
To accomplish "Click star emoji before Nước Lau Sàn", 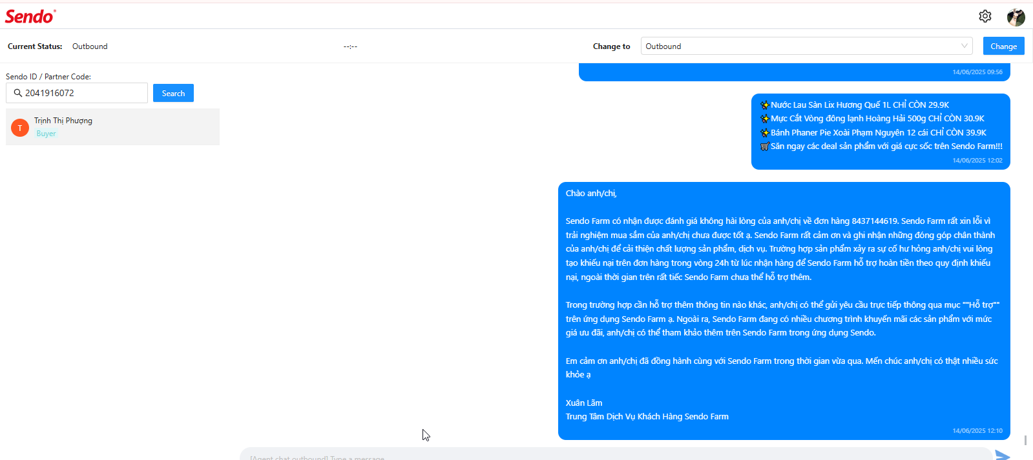I will click(x=765, y=105).
